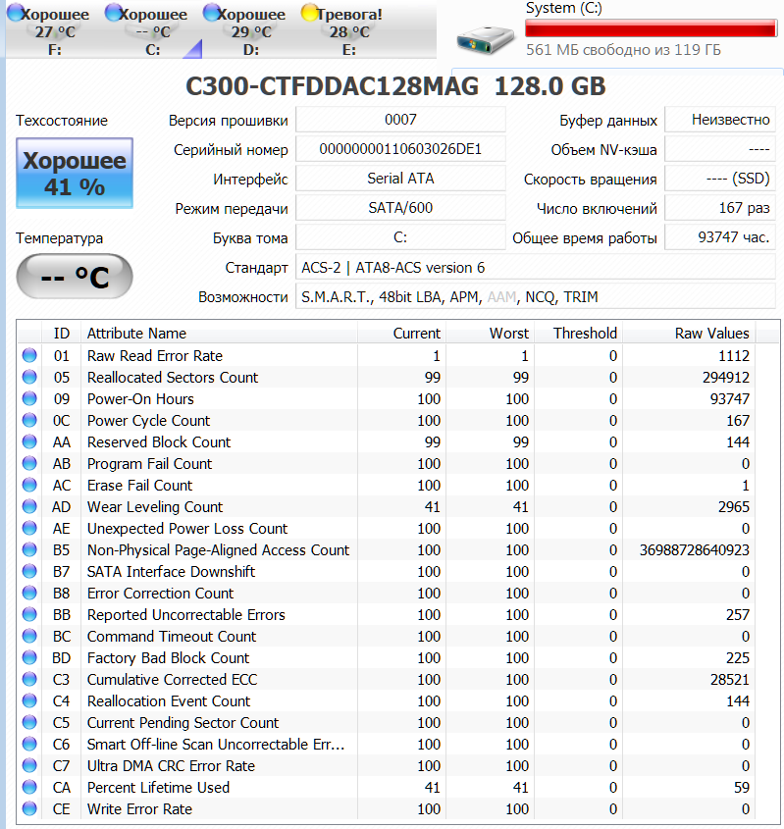Image resolution: width=784 pixels, height=829 pixels.
Task: Click the status icon for Write Error Rate
Action: click(x=29, y=809)
